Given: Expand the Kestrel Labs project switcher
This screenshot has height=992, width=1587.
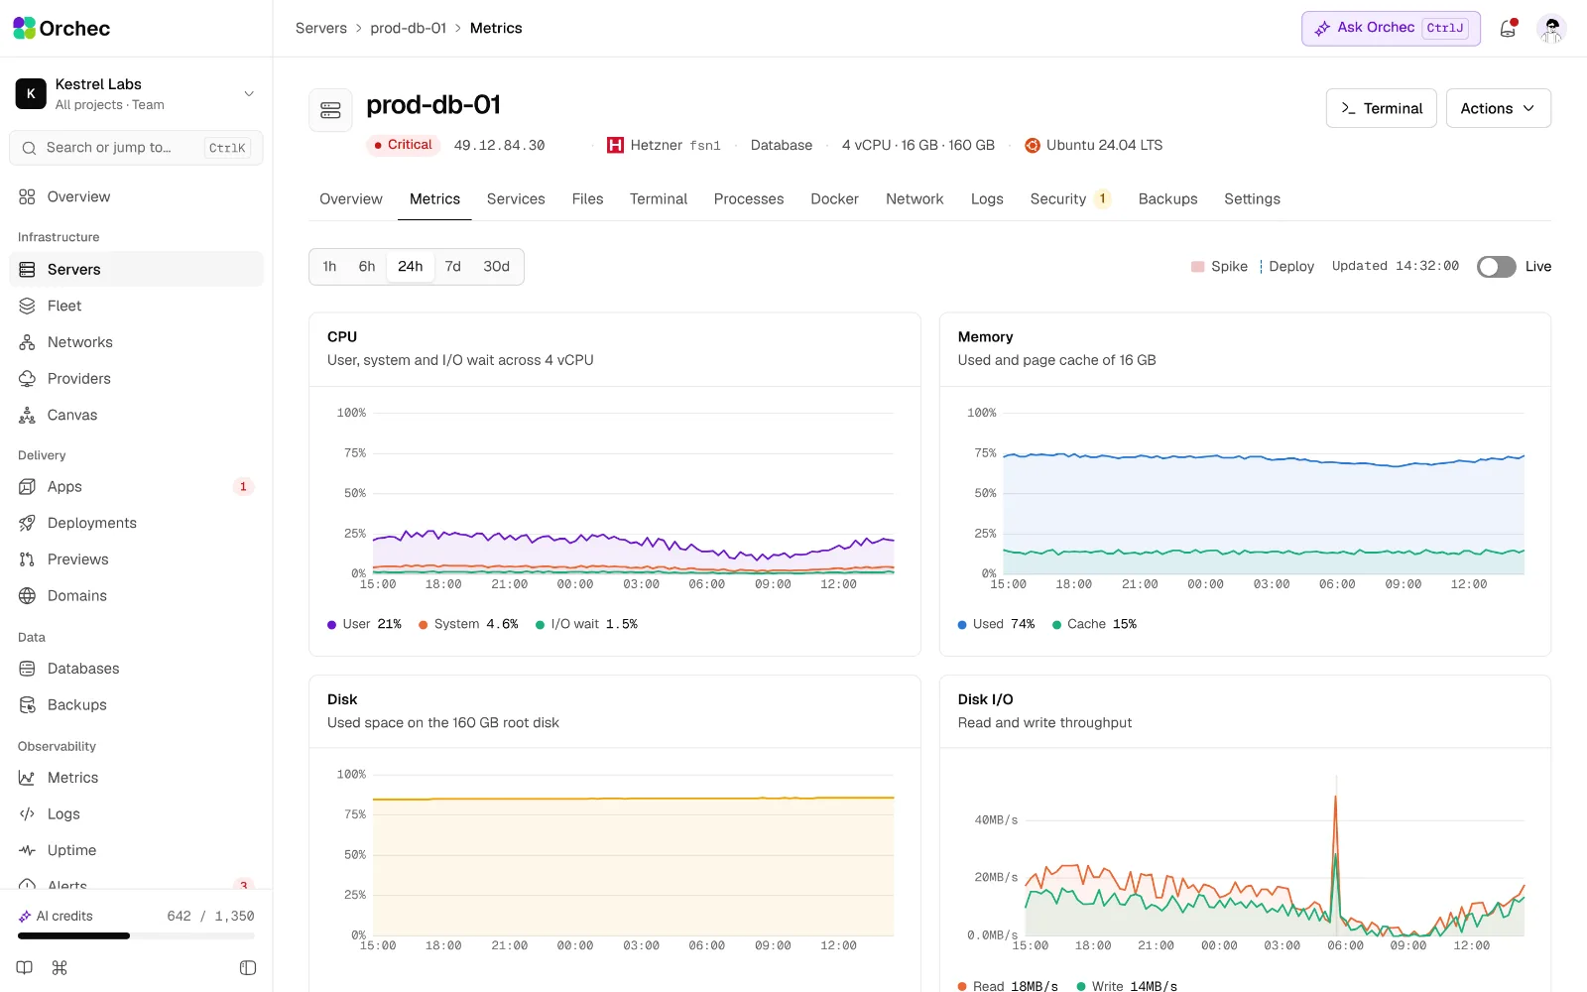Looking at the screenshot, I should 136,93.
